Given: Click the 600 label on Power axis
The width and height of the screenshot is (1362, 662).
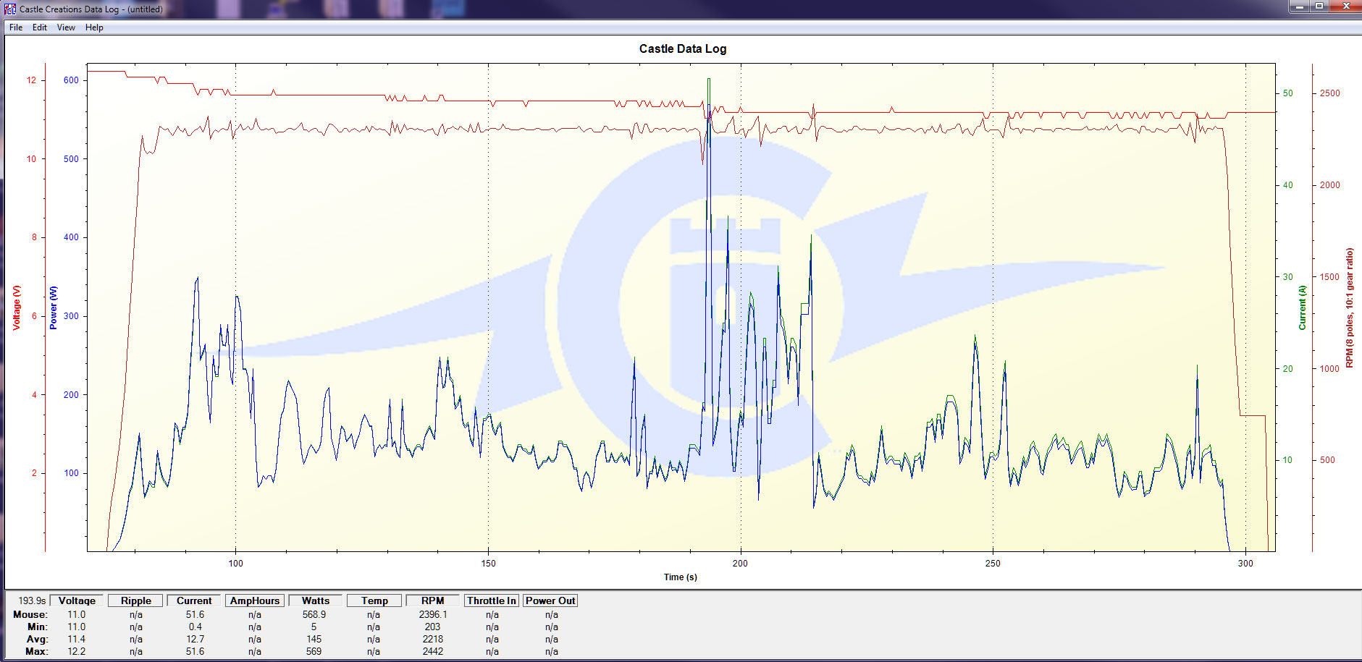Looking at the screenshot, I should click(x=71, y=80).
